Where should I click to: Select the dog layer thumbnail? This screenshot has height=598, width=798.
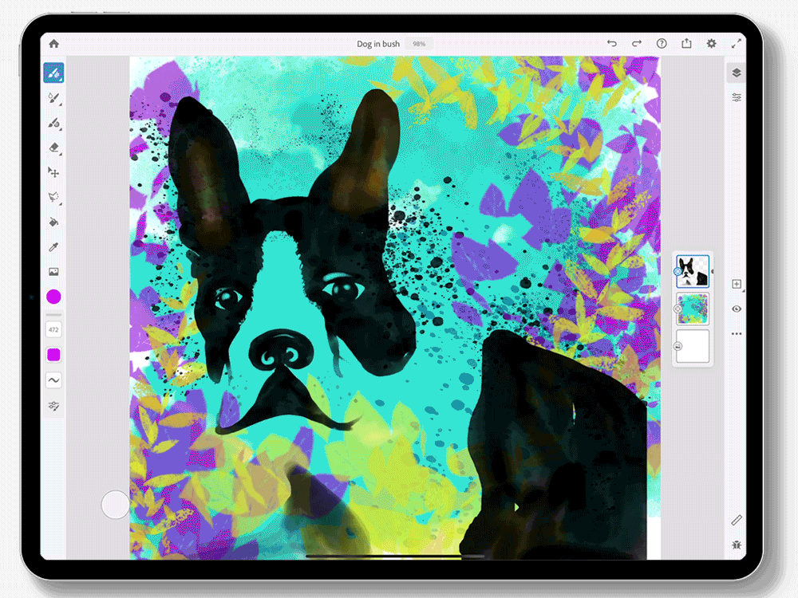pyautogui.click(x=693, y=271)
